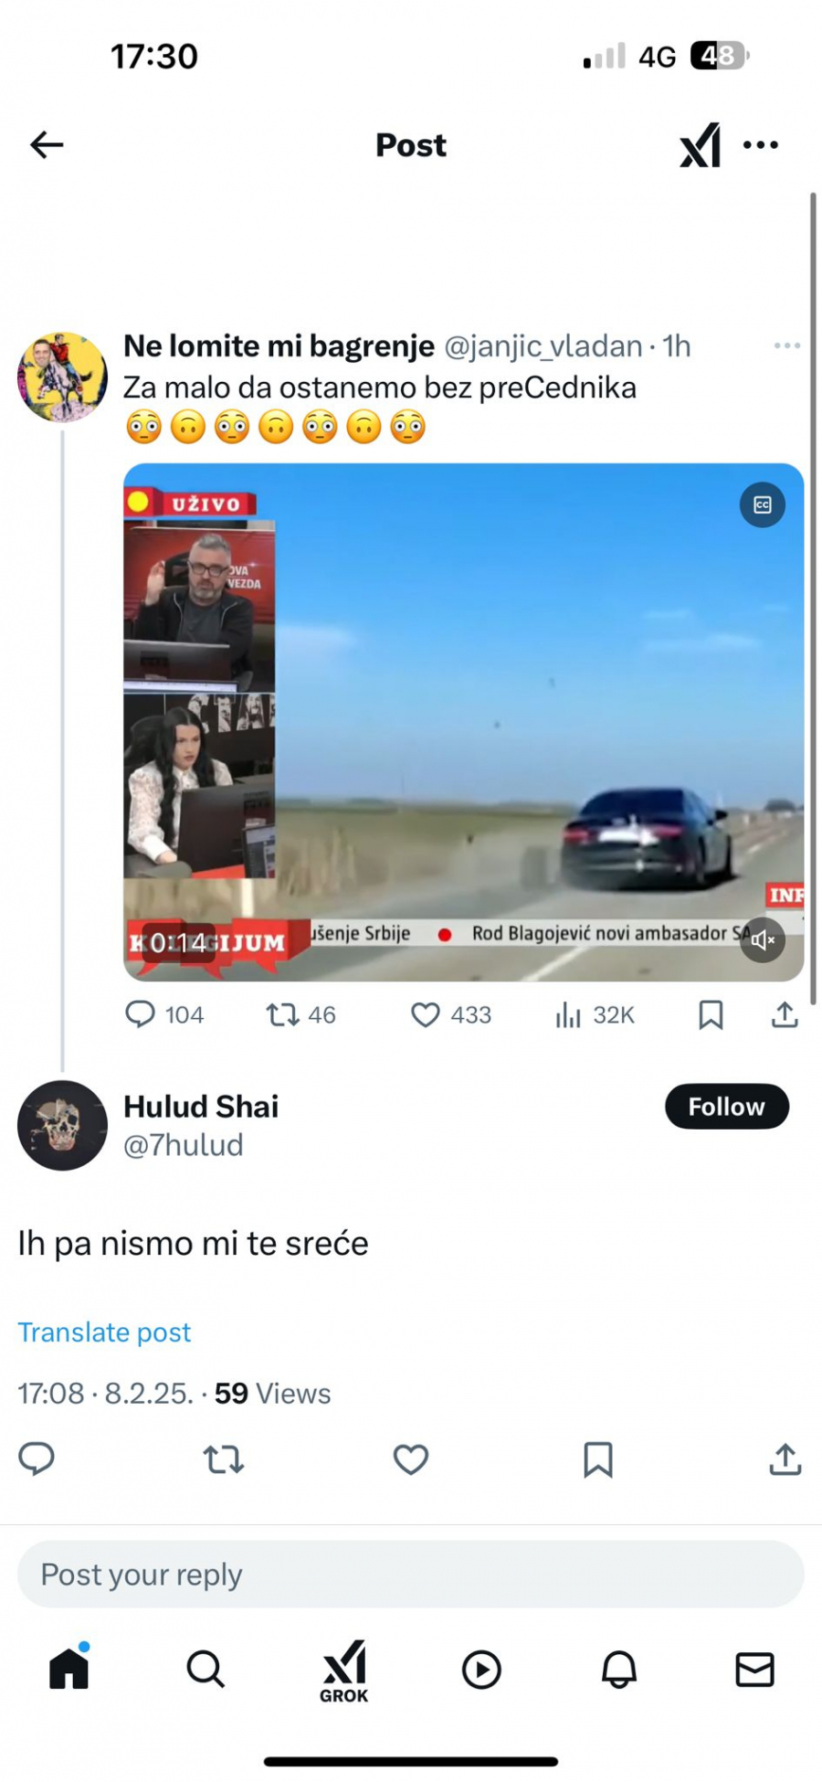
Task: Open the 104 replies on quoted post
Action: pyautogui.click(x=164, y=1014)
